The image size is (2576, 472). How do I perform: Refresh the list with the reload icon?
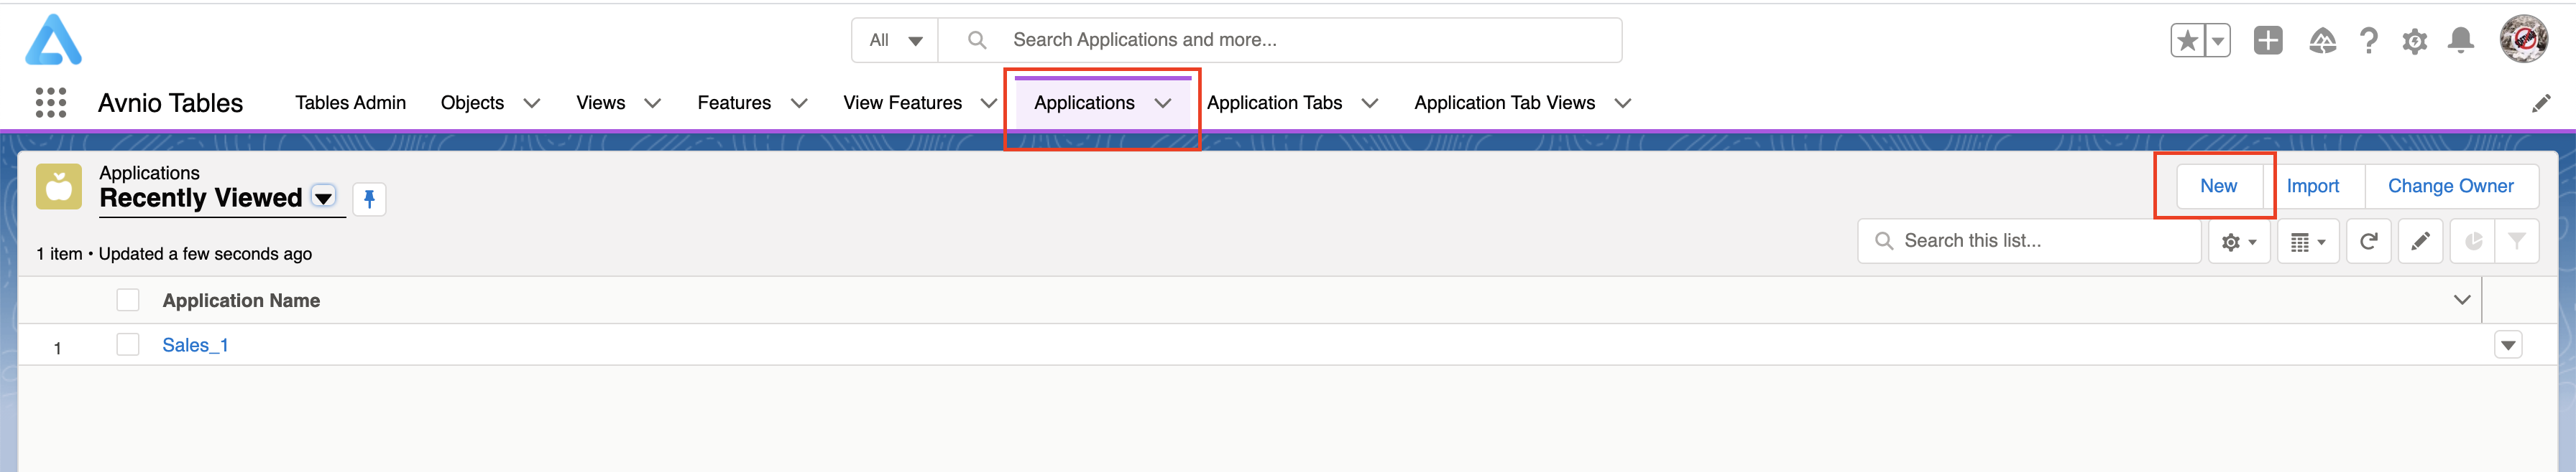2368,242
